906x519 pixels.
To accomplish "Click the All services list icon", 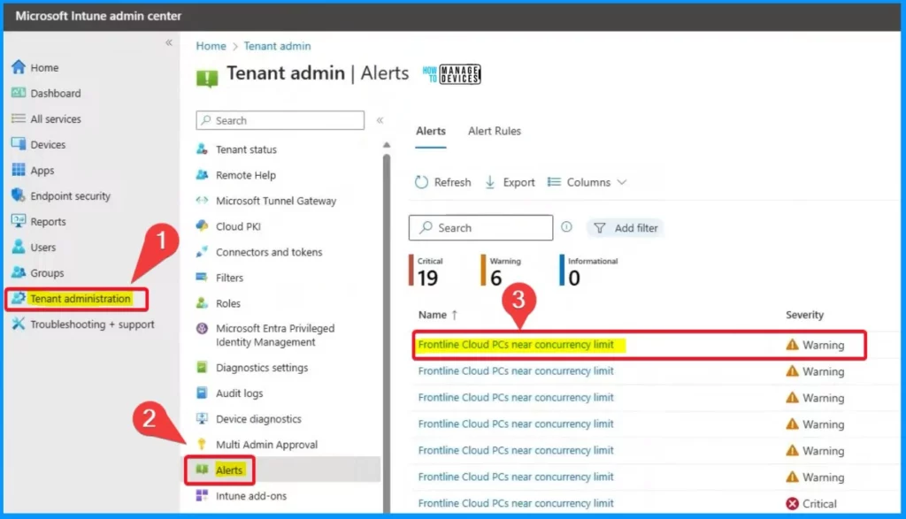I will 19,118.
